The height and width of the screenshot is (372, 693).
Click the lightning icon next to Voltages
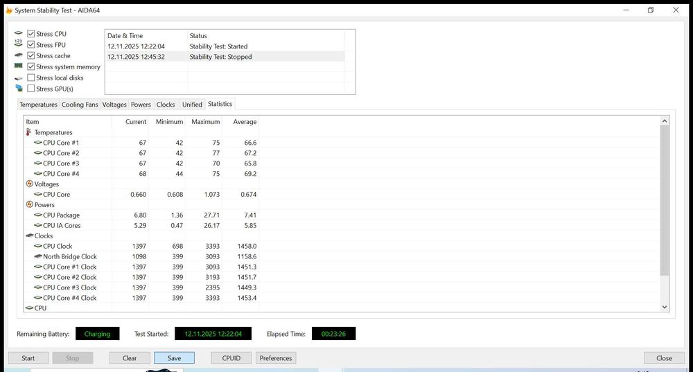point(30,184)
